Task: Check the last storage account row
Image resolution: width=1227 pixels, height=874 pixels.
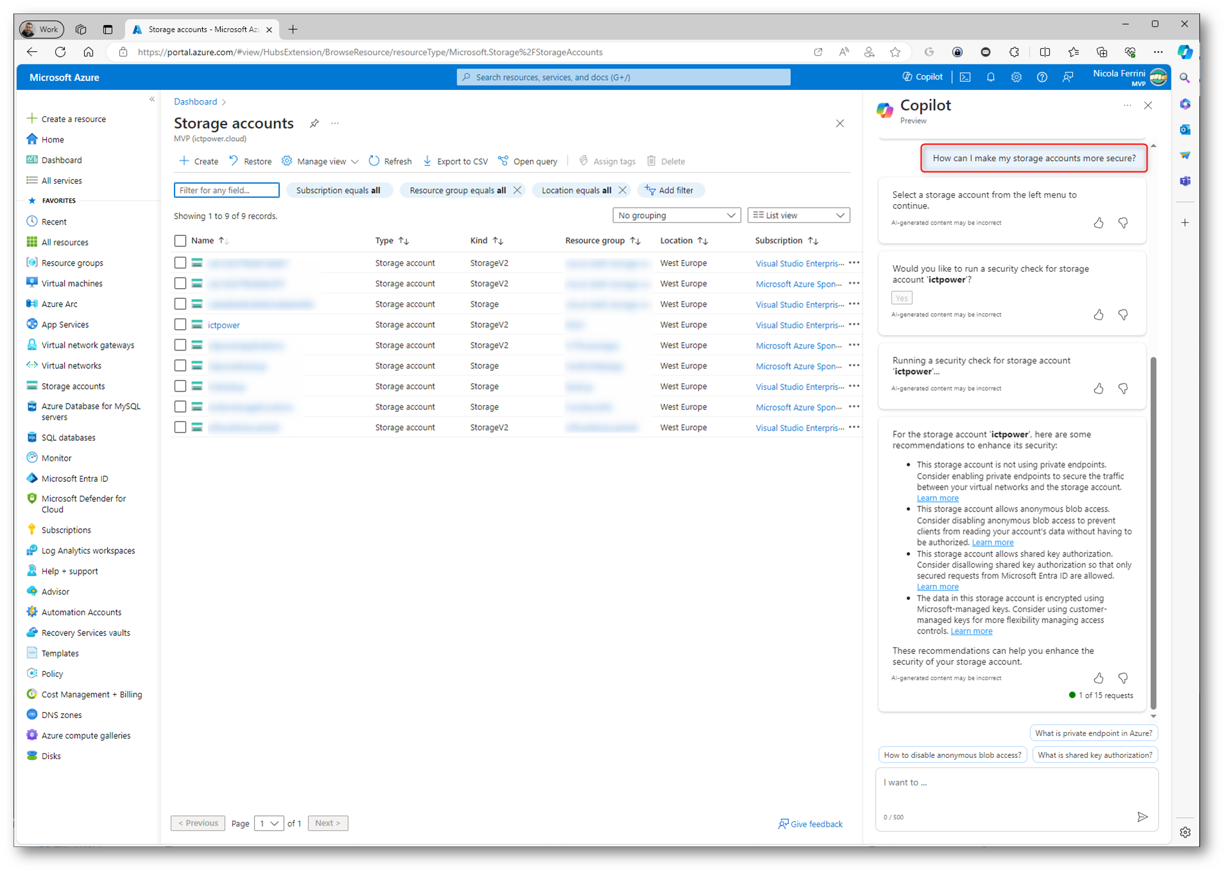Action: coord(180,427)
